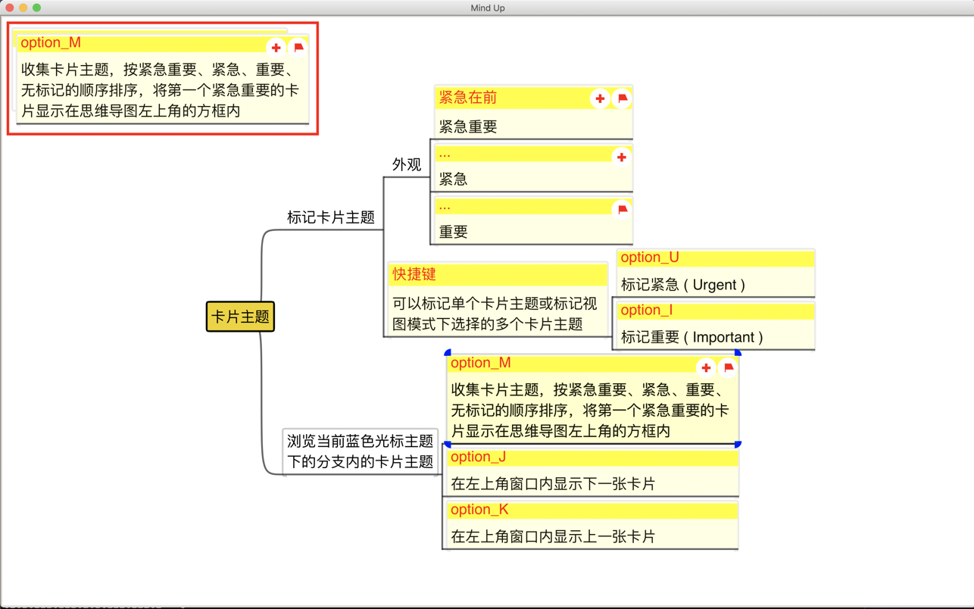Click the 紧急重要 card body text

coord(468,126)
